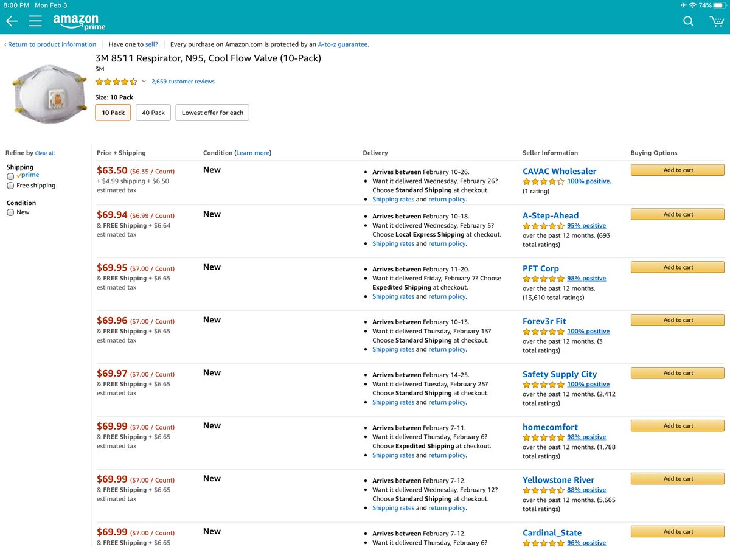730x547 pixels.
Task: Click the Wi-Fi status icon
Action: (692, 5)
